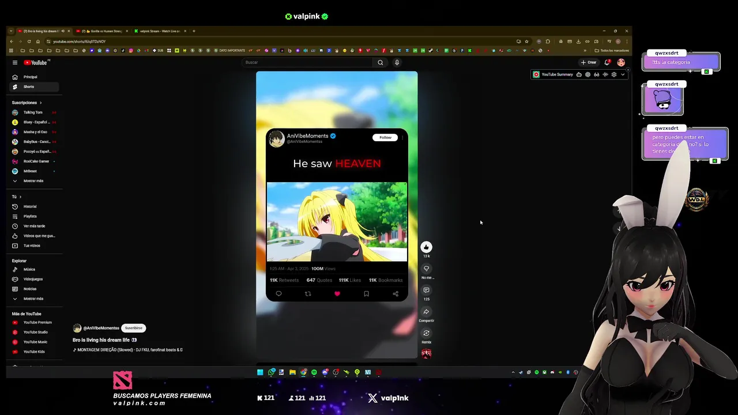Image resolution: width=738 pixels, height=415 pixels.
Task: Collapse the YouTube Summary panel chevron
Action: [622, 74]
